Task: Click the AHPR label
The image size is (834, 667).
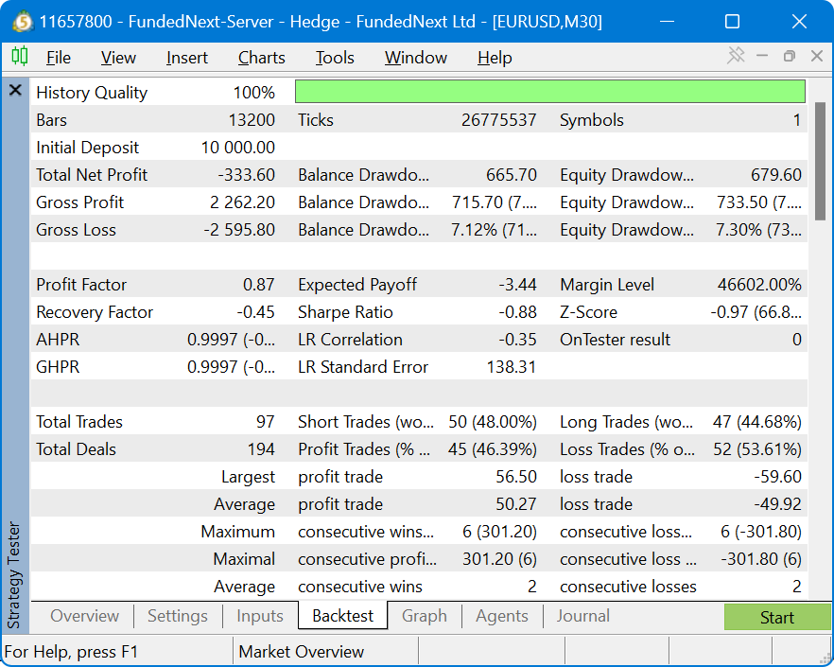Action: pyautogui.click(x=58, y=340)
